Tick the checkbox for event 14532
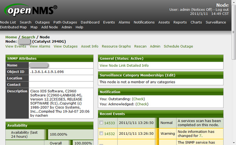The width and height of the screenshot is (236, 145). 101,133
